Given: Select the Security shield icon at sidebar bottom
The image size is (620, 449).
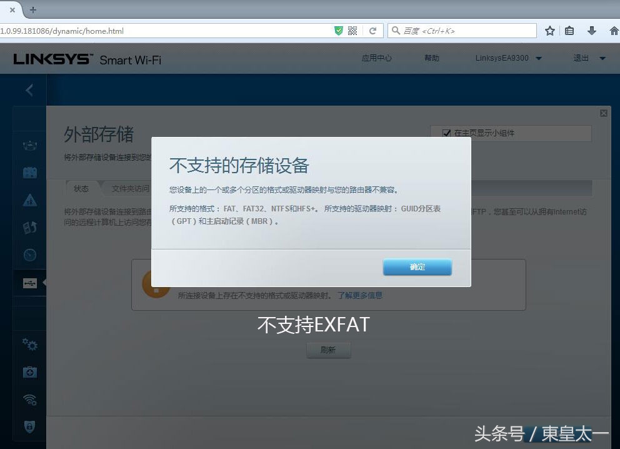Looking at the screenshot, I should (29, 427).
